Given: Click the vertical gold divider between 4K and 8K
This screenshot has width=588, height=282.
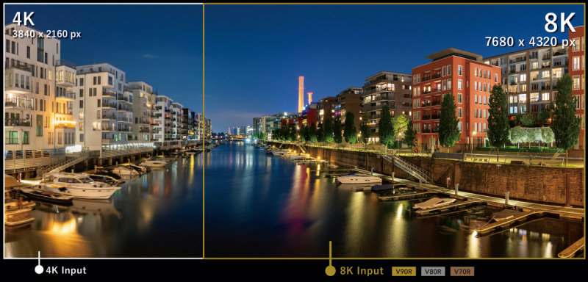Looking at the screenshot, I should pyautogui.click(x=204, y=131).
